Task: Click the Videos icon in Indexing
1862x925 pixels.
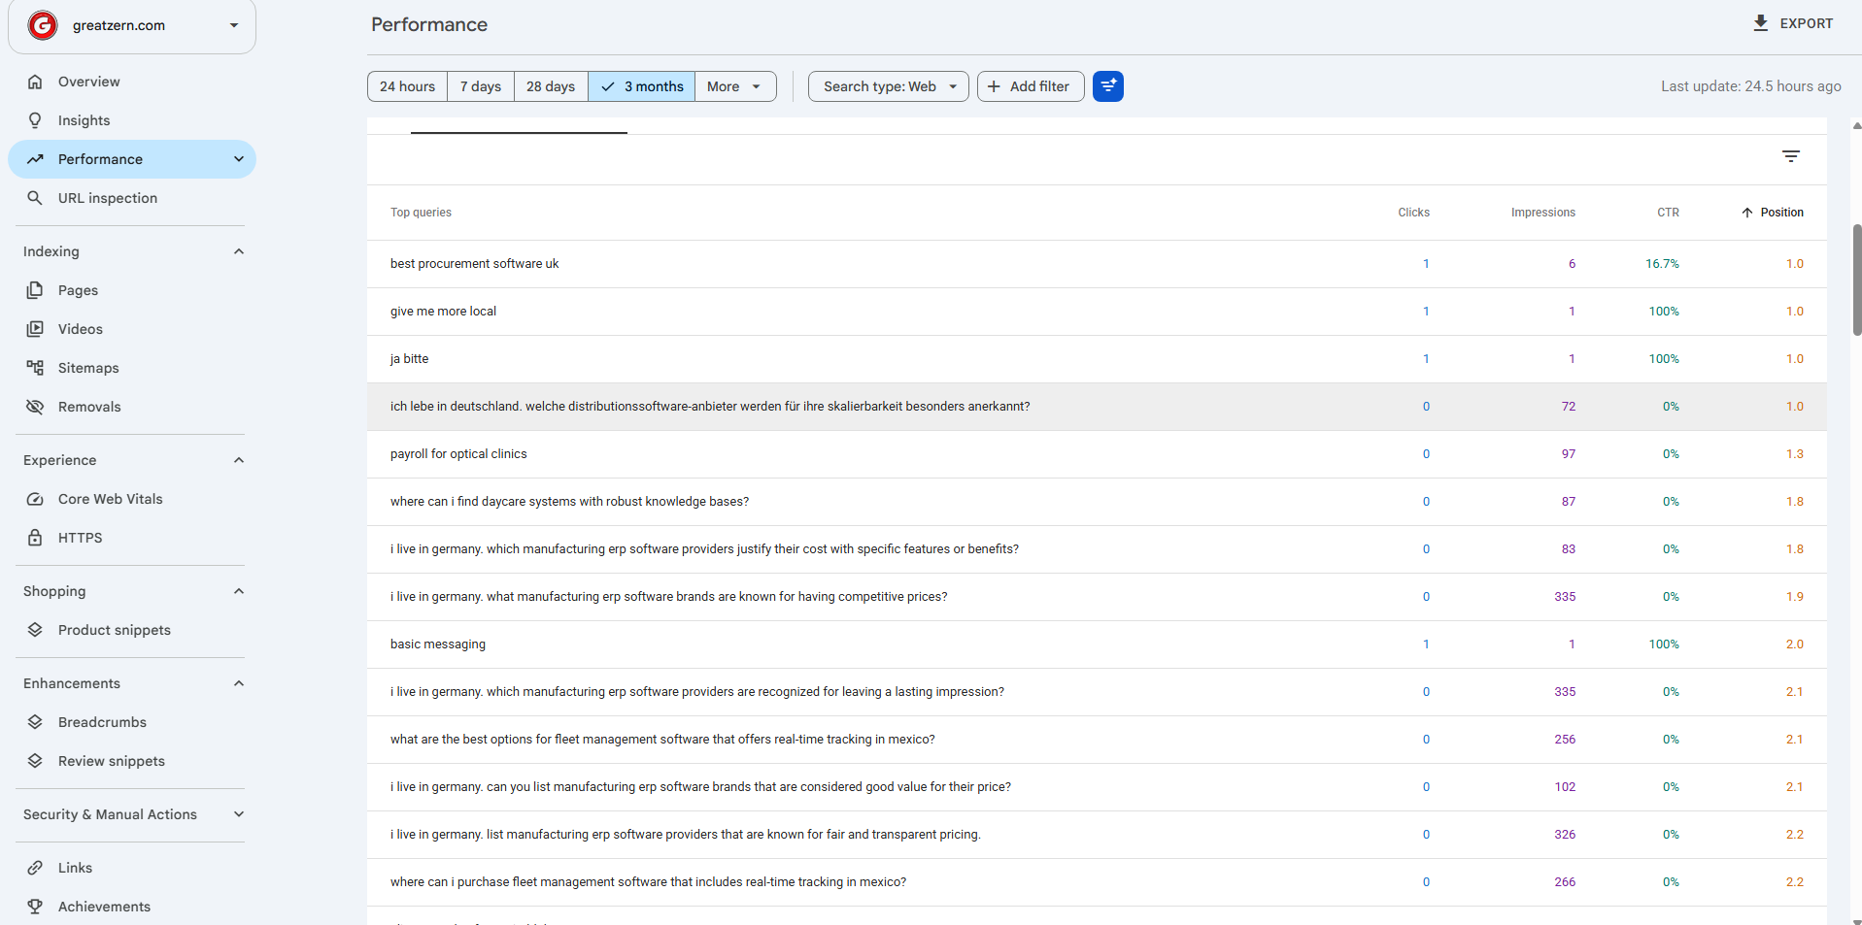Action: (35, 329)
